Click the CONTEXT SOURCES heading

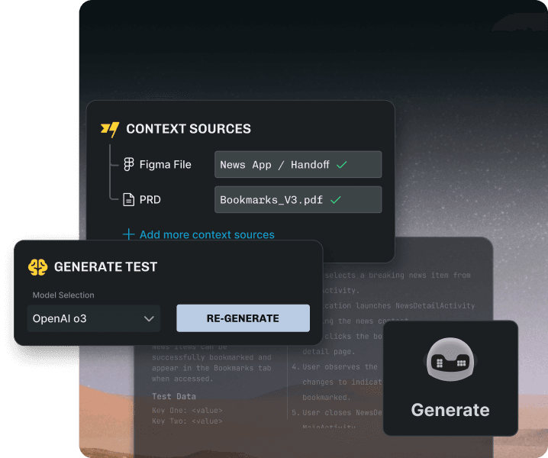point(189,129)
